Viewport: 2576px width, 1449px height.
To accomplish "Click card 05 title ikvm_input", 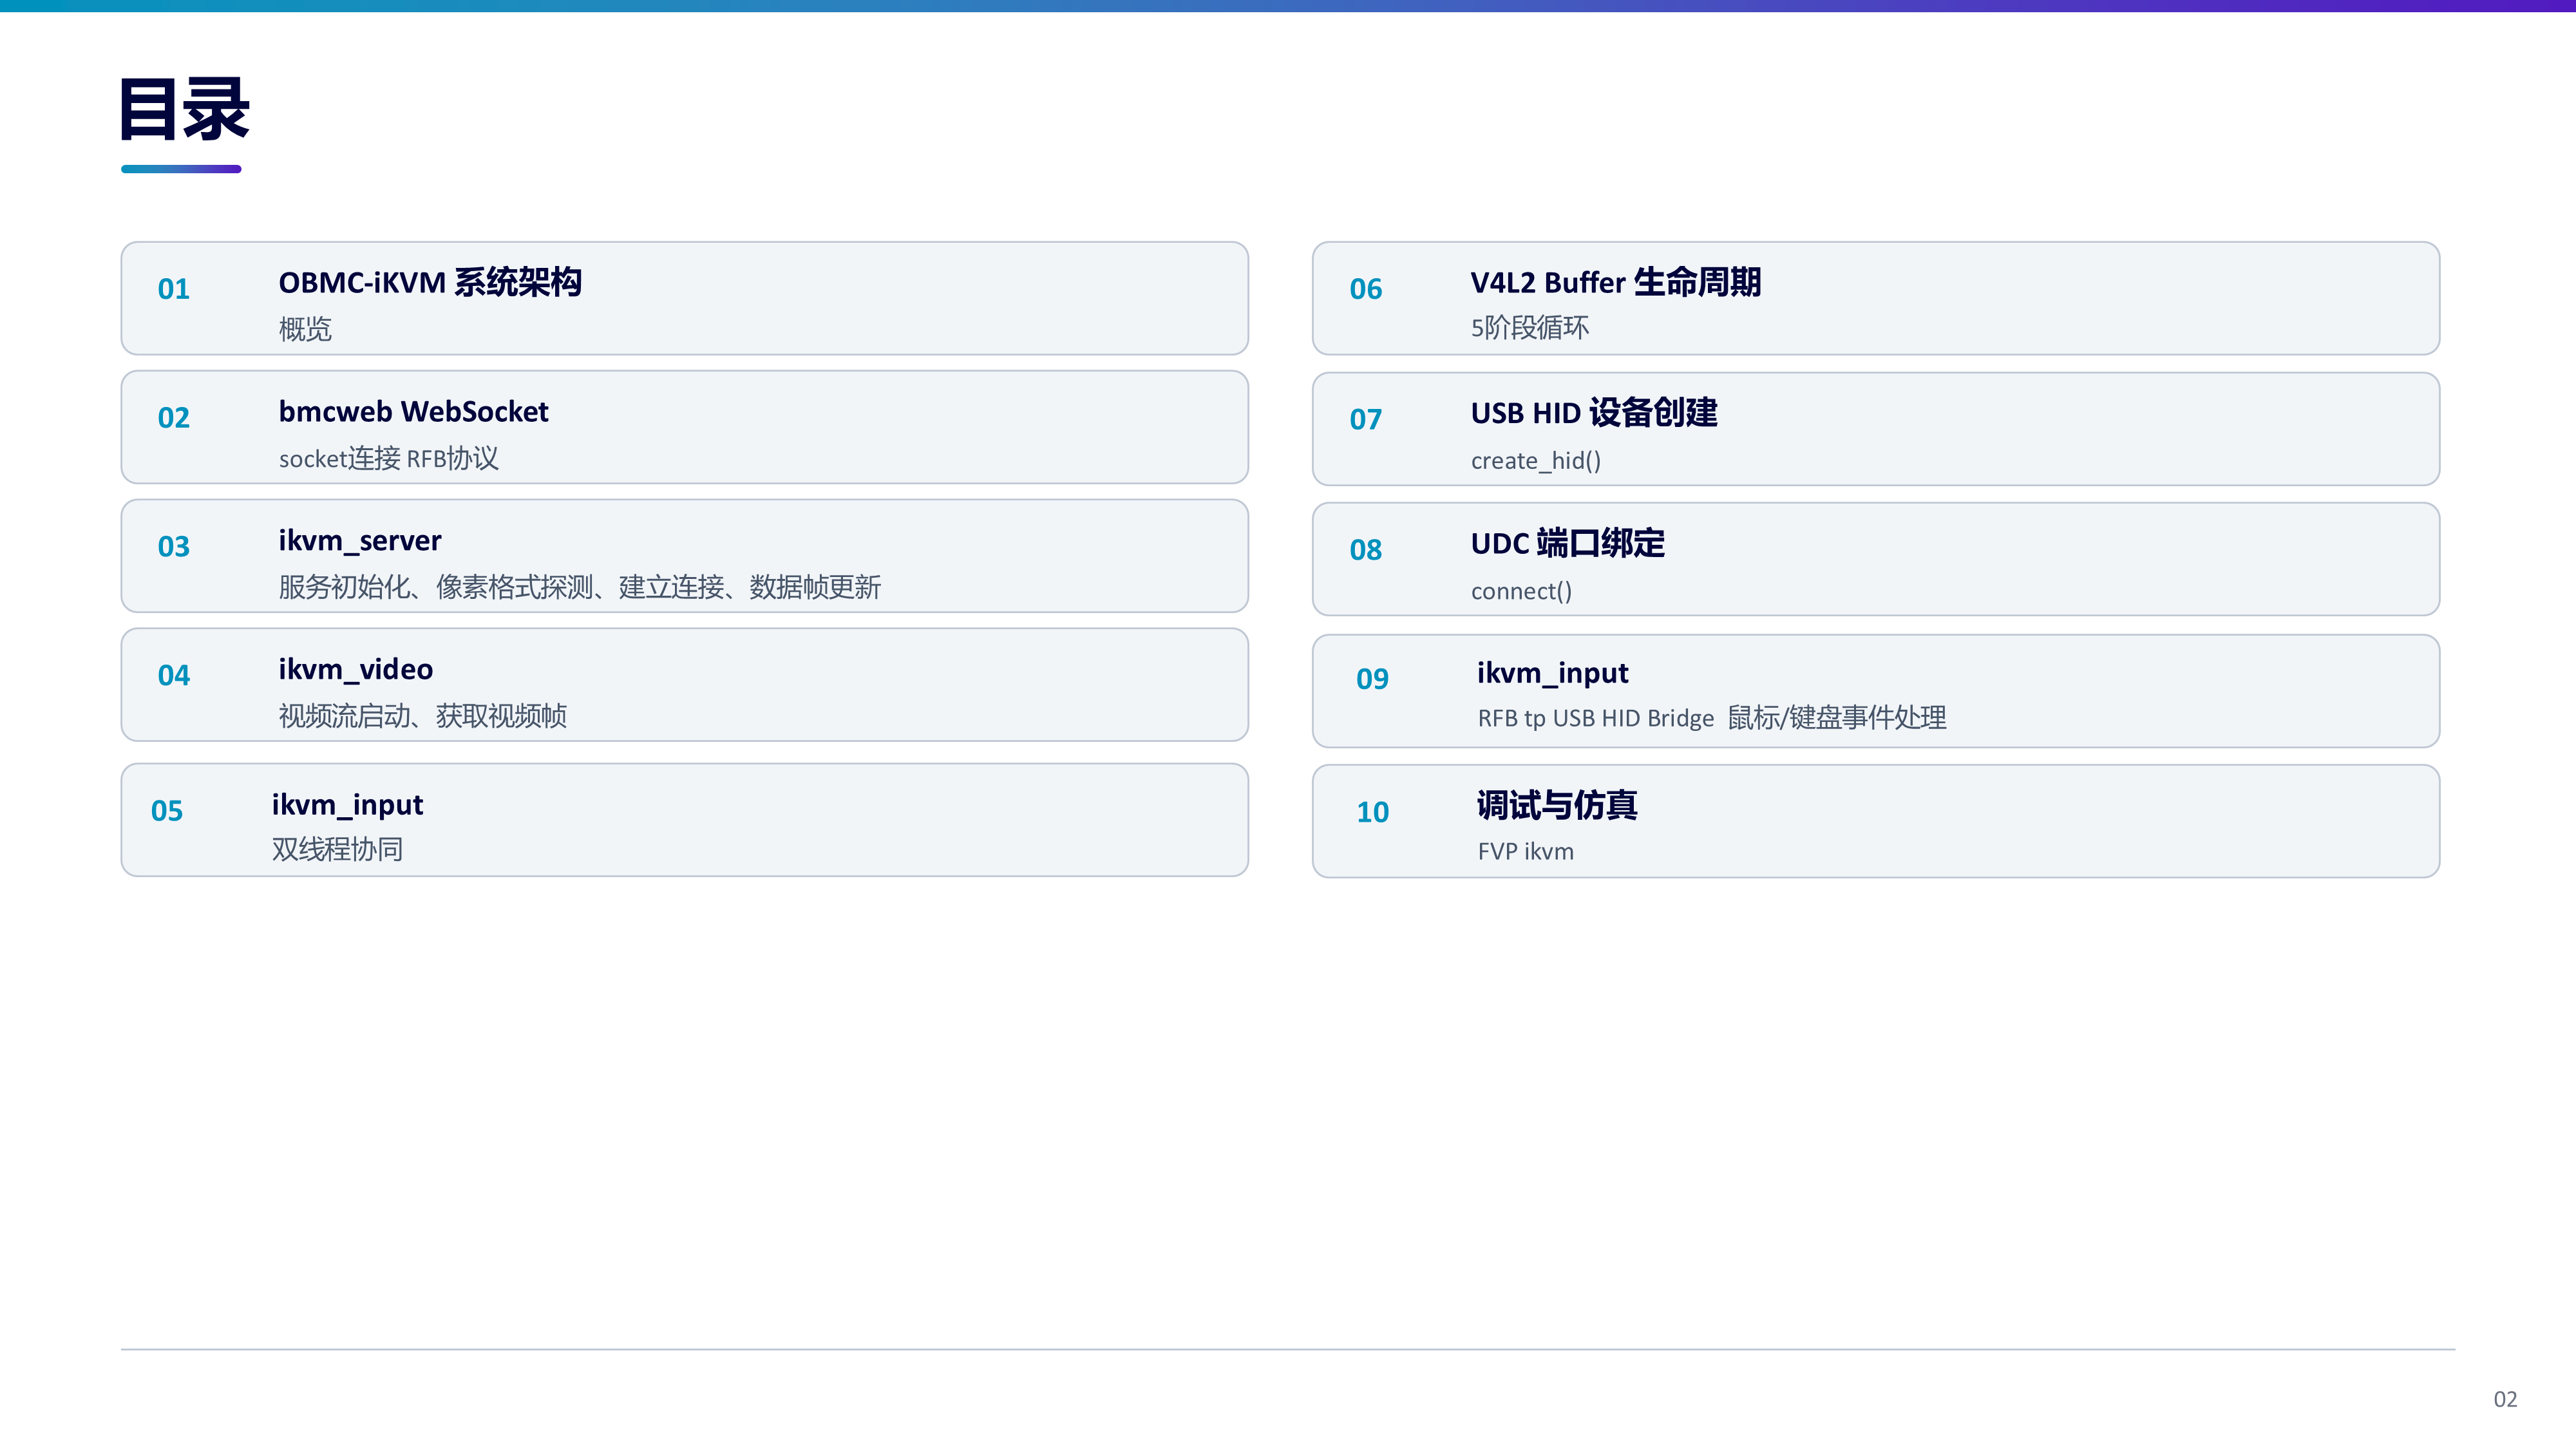I will (x=347, y=805).
